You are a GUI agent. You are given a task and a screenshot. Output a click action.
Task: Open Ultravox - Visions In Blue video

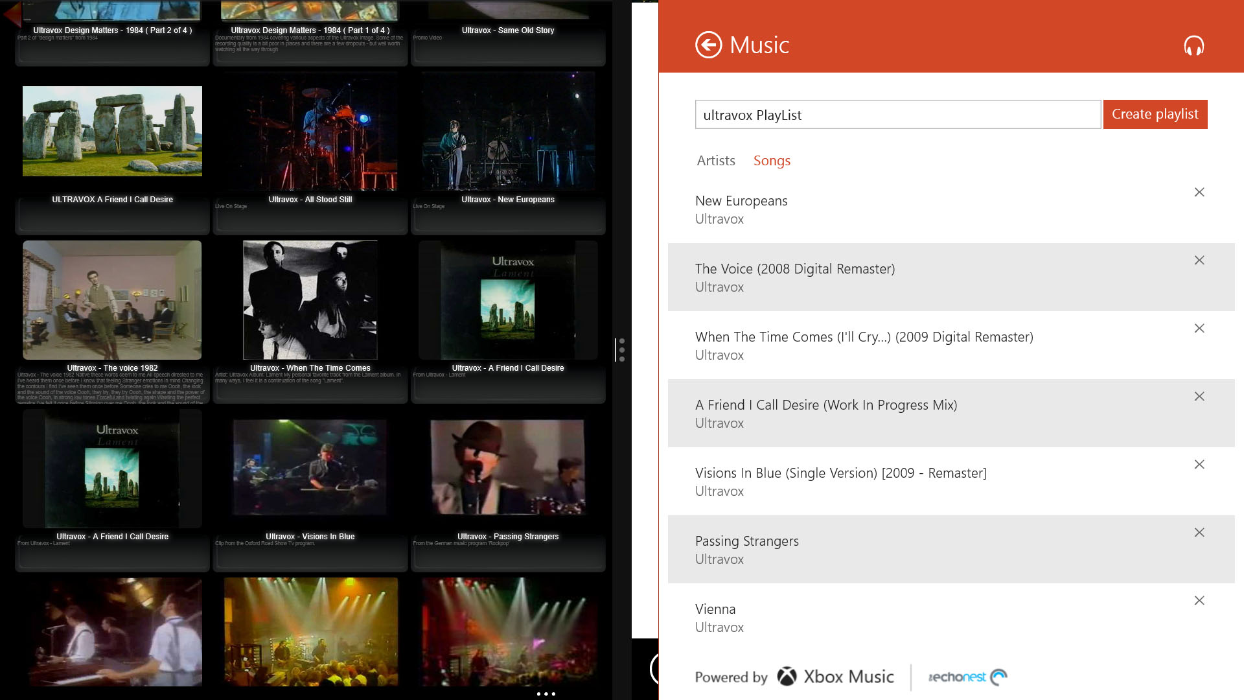(310, 467)
